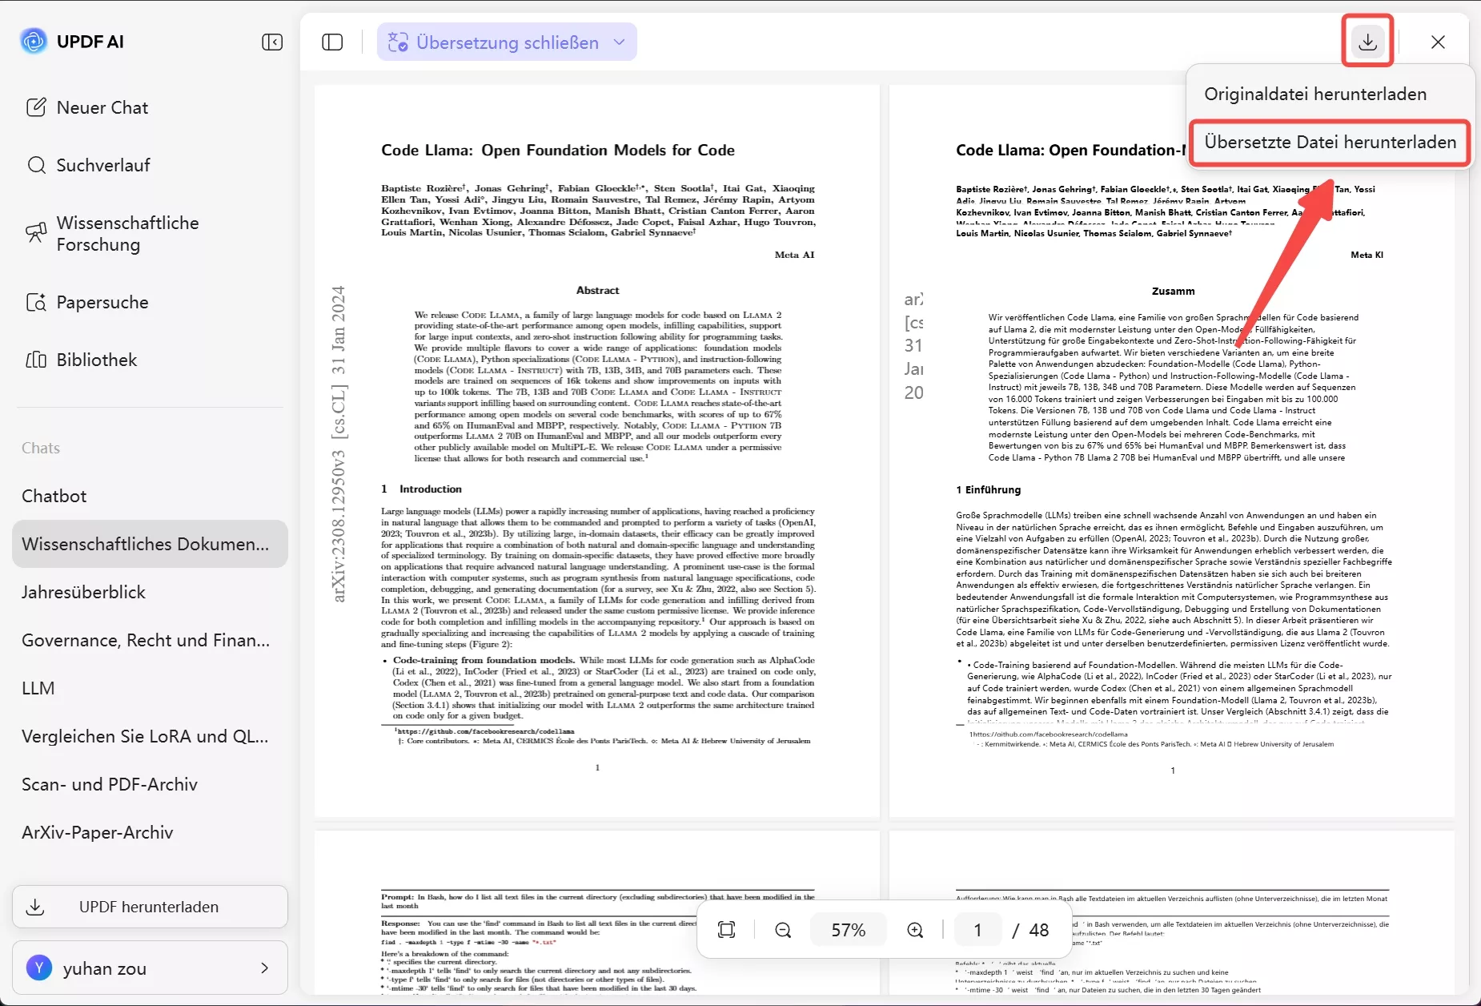Open the Scan- und PDF-Archiv chat
Screen dimensions: 1481x1006
click(150, 784)
